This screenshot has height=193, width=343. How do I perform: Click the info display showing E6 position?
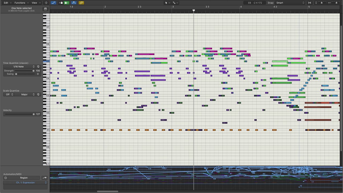point(255,3)
